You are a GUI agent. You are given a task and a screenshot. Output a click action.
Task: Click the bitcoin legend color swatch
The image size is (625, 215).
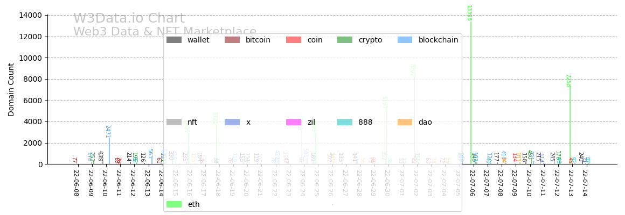[232, 40]
